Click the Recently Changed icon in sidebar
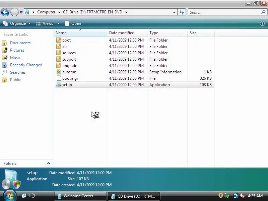The width and height of the screenshot is (268, 201). click(x=5, y=65)
